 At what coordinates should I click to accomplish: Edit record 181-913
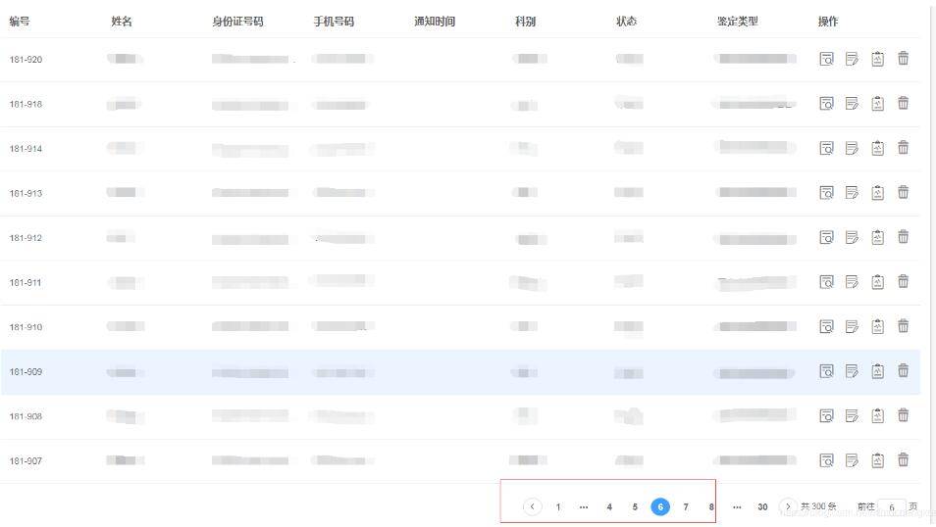coord(852,193)
